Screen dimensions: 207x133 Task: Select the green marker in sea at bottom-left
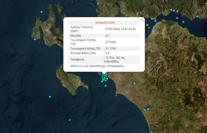[70, 120]
